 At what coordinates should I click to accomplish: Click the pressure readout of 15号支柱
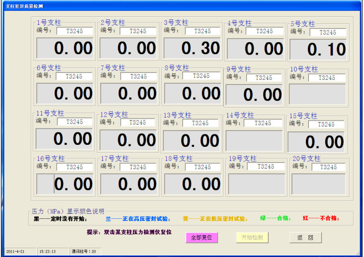(317, 142)
